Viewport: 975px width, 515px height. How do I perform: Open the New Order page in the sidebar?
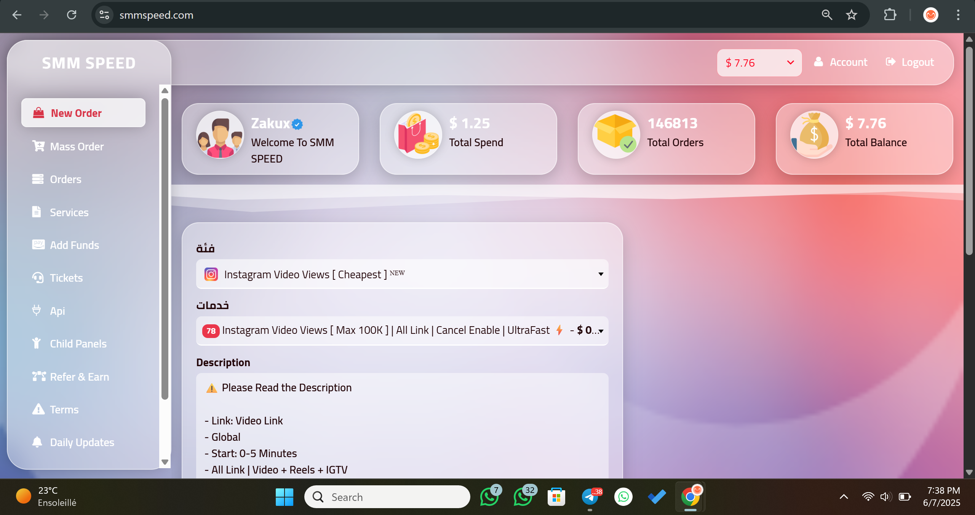click(83, 113)
